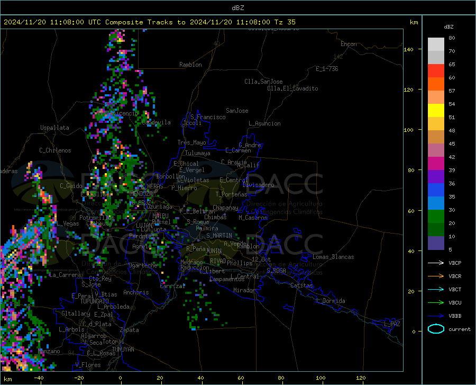This screenshot has height=385, width=476.
Task: Click the blue VBBB arrow legend icon
Action: tap(436, 316)
